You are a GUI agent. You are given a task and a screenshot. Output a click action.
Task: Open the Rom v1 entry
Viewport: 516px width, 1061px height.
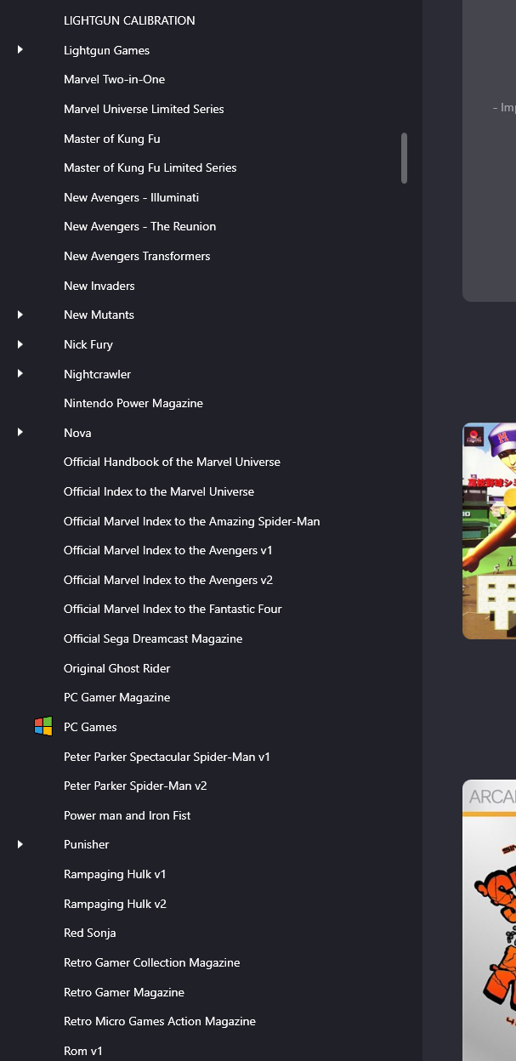(82, 1051)
